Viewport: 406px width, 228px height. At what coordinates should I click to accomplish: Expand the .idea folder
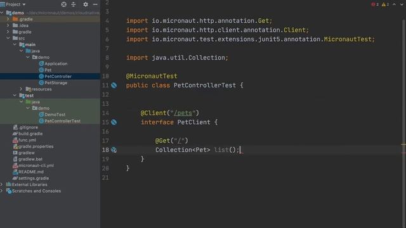8,25
